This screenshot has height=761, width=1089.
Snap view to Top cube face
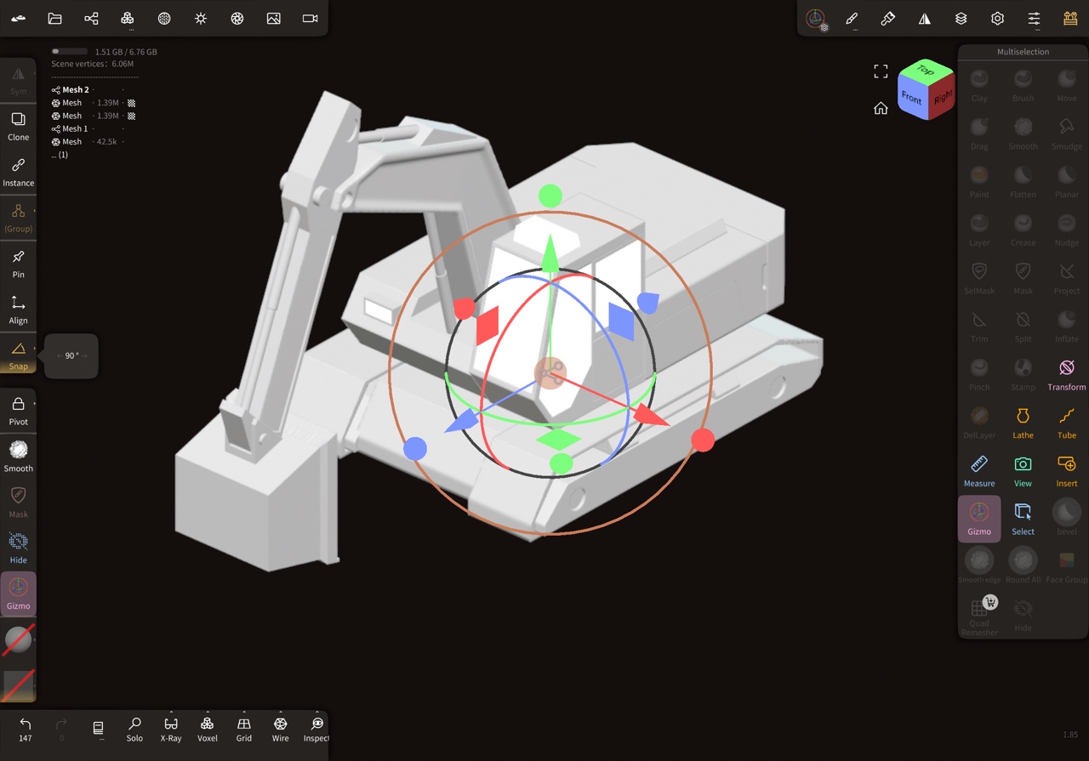point(925,71)
